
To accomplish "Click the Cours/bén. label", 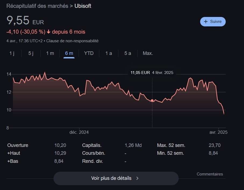I will (94, 153).
